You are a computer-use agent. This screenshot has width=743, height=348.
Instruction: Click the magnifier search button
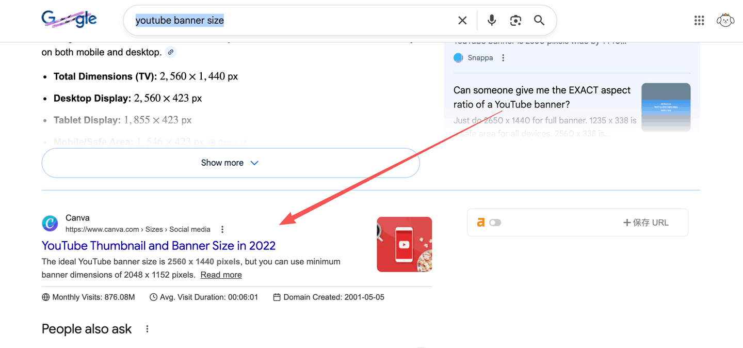click(539, 20)
